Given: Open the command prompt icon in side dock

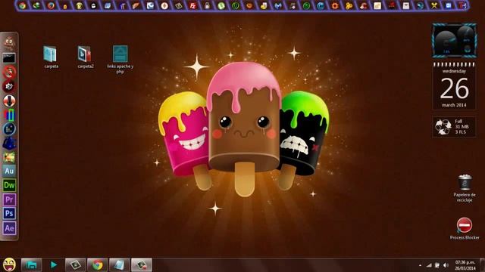Looking at the screenshot, I should (9, 58).
